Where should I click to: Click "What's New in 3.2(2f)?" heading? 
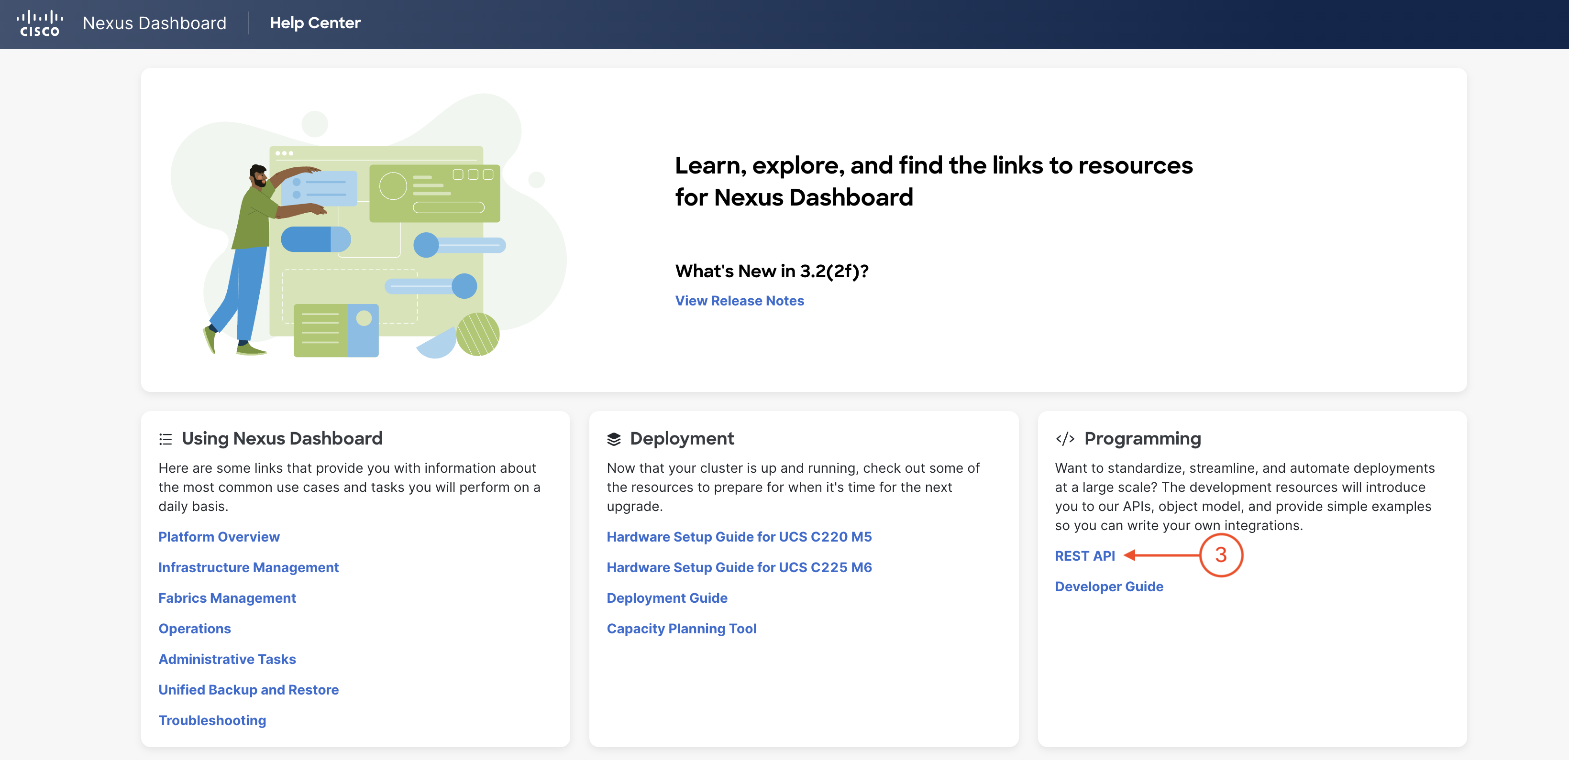pos(772,271)
